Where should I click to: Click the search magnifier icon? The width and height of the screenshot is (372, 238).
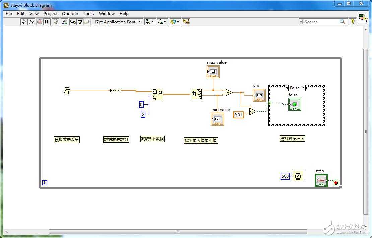point(343,22)
